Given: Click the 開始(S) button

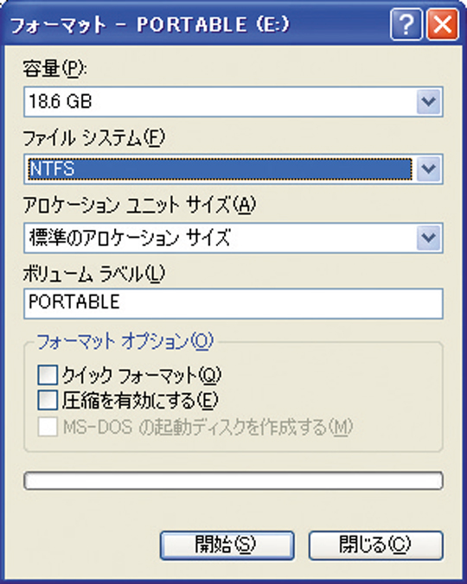Looking at the screenshot, I should point(227,545).
